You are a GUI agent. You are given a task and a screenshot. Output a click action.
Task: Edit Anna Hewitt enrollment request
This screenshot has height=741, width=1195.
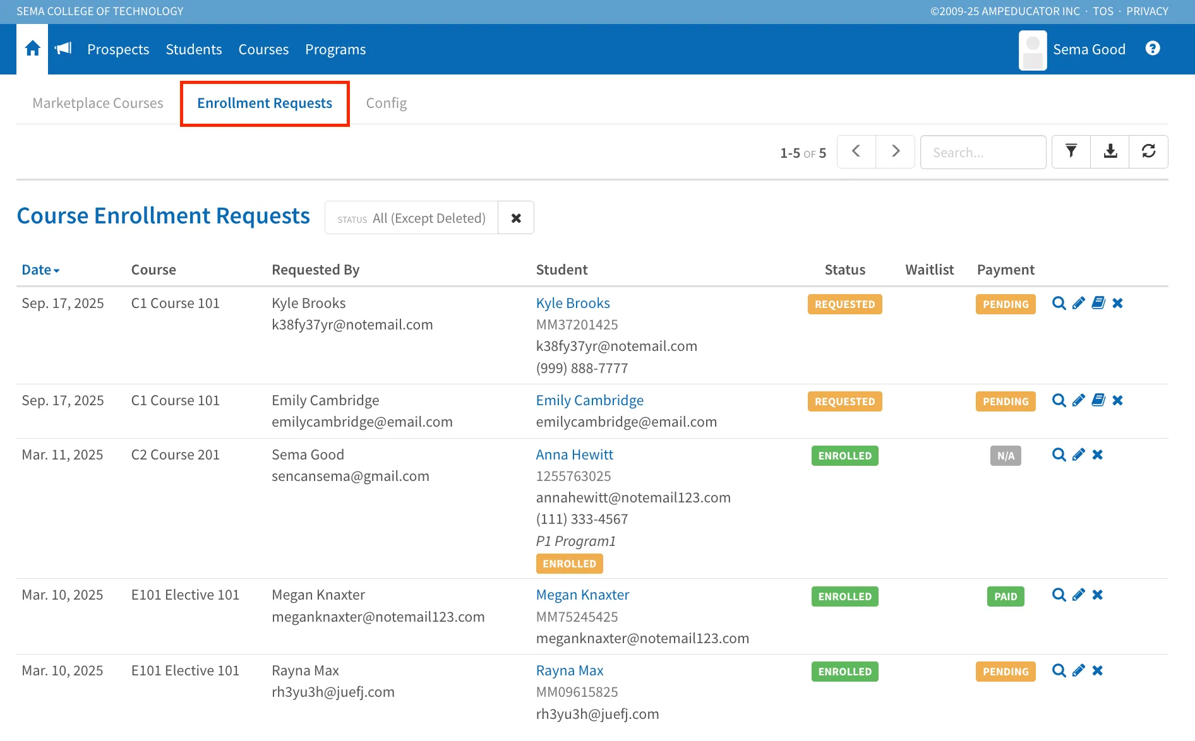tap(1079, 455)
